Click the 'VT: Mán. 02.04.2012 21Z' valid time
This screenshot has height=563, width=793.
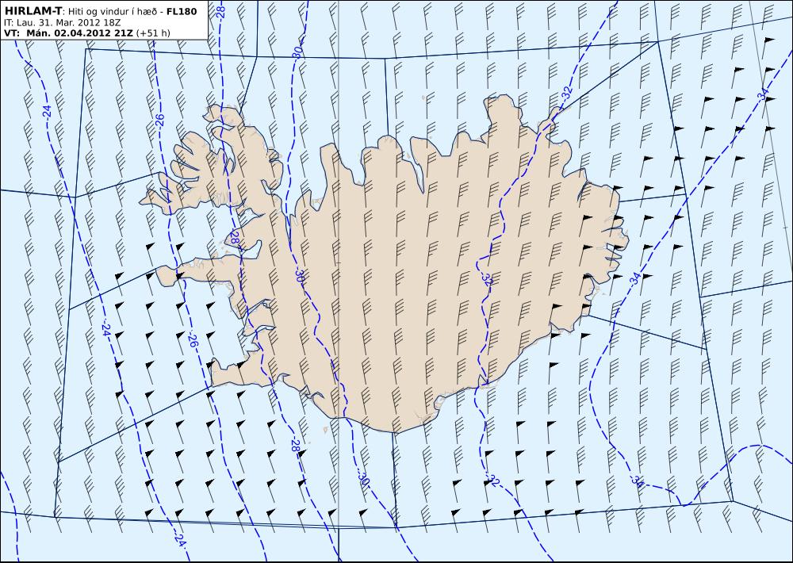68,33
